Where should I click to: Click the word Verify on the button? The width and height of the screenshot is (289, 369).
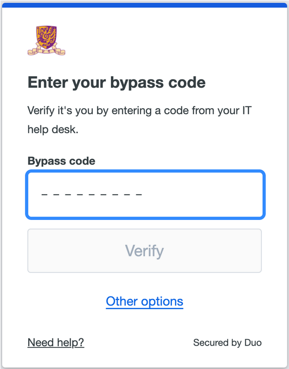144,251
